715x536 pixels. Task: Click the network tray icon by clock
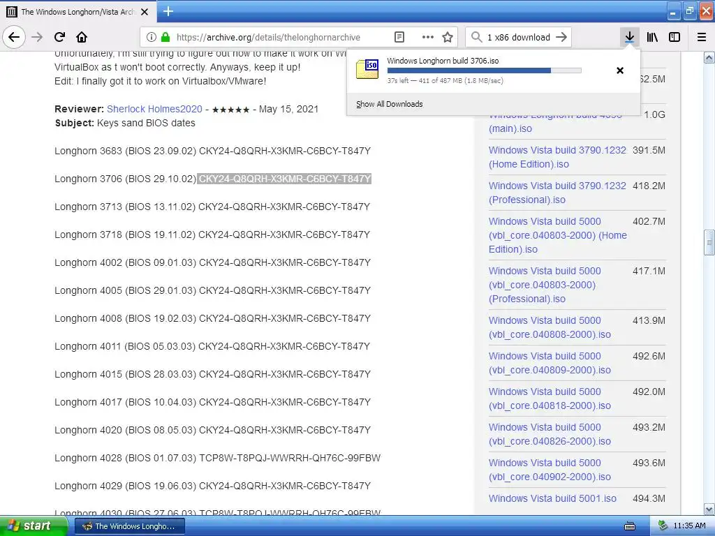pos(663,526)
